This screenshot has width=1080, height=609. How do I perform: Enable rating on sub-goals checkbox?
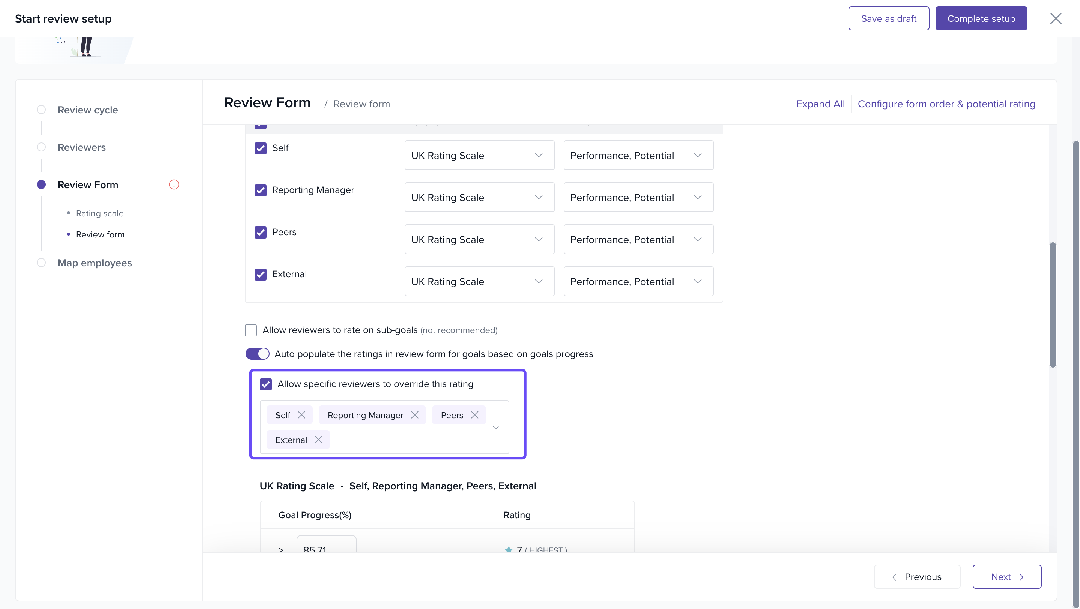click(x=251, y=330)
